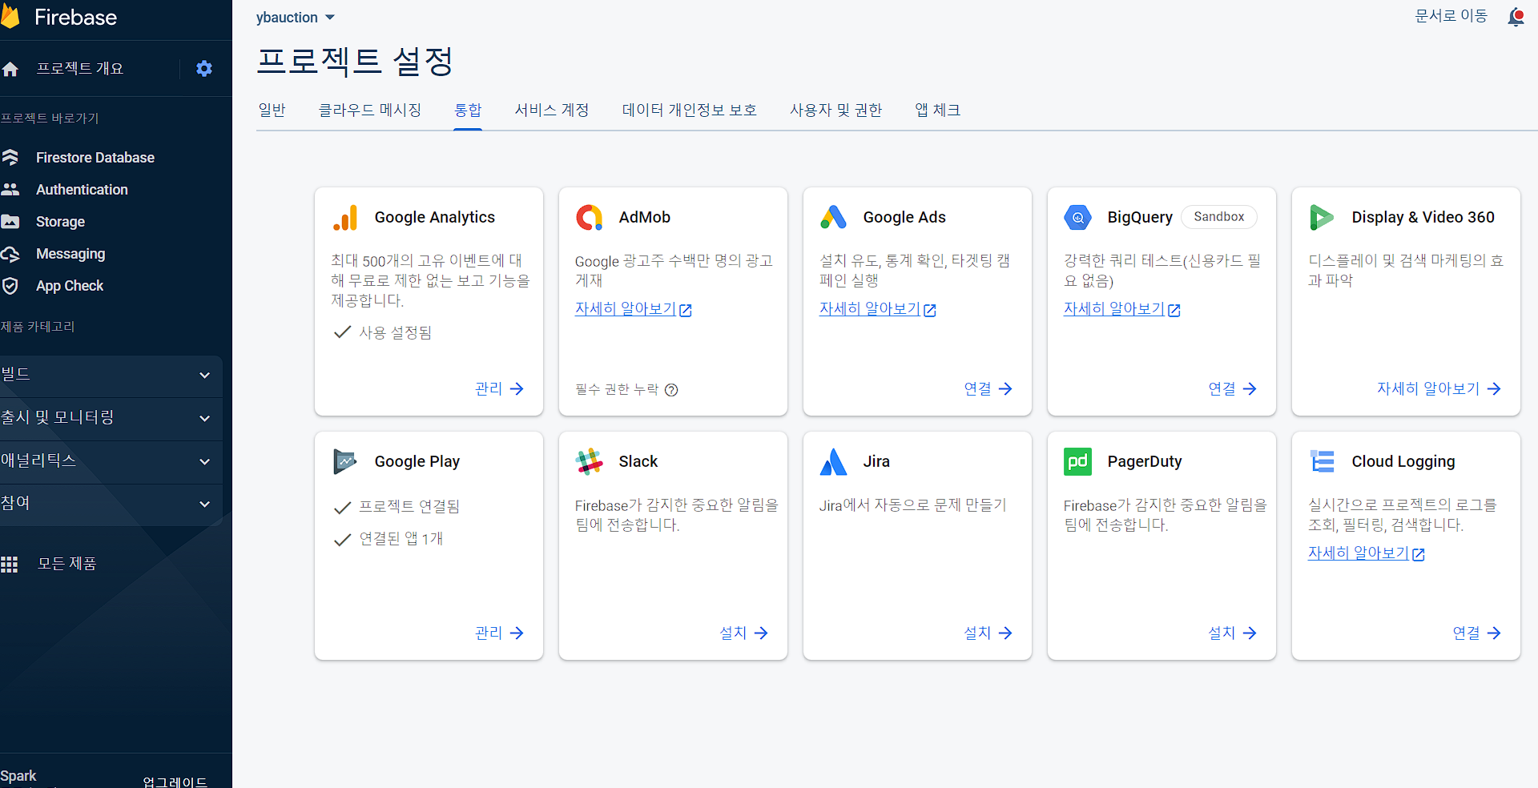Click 필수 권한 누락 text on AdMob card
This screenshot has width=1538, height=788.
click(617, 389)
